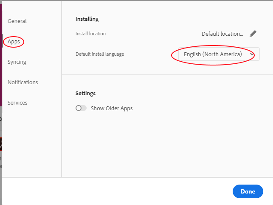Open the Default install language dropdown
The width and height of the screenshot is (273, 205).
pos(219,54)
